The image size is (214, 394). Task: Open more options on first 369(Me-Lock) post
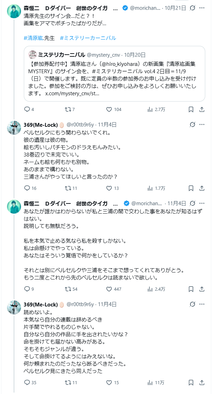202,125
